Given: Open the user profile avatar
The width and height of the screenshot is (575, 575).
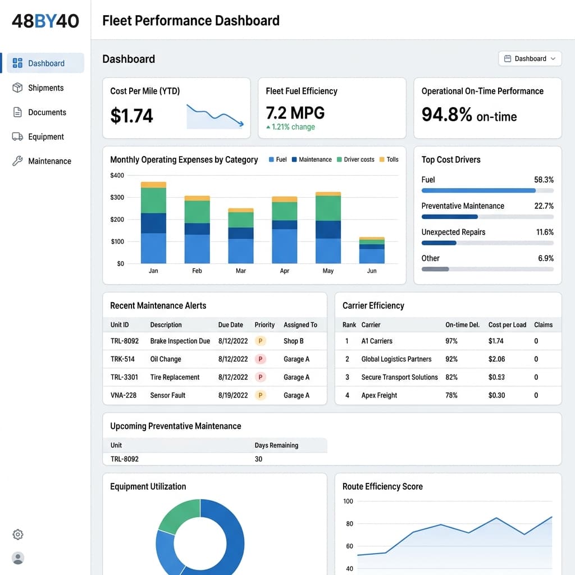Looking at the screenshot, I should click(17, 558).
